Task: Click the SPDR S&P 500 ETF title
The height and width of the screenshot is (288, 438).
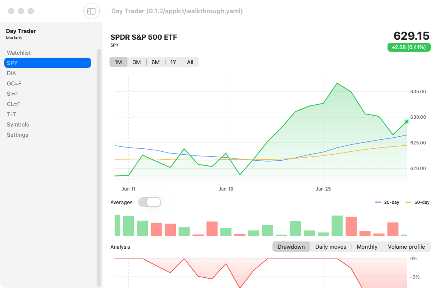Action: (x=144, y=37)
